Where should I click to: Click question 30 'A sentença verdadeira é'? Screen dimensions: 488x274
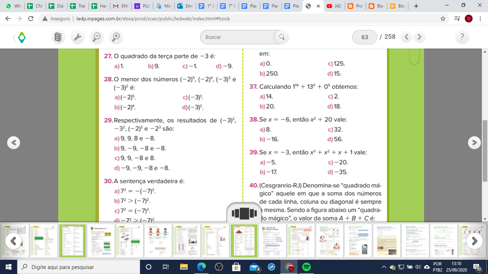[149, 181]
